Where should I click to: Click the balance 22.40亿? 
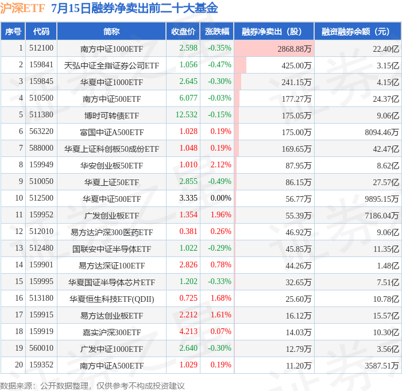386,49
